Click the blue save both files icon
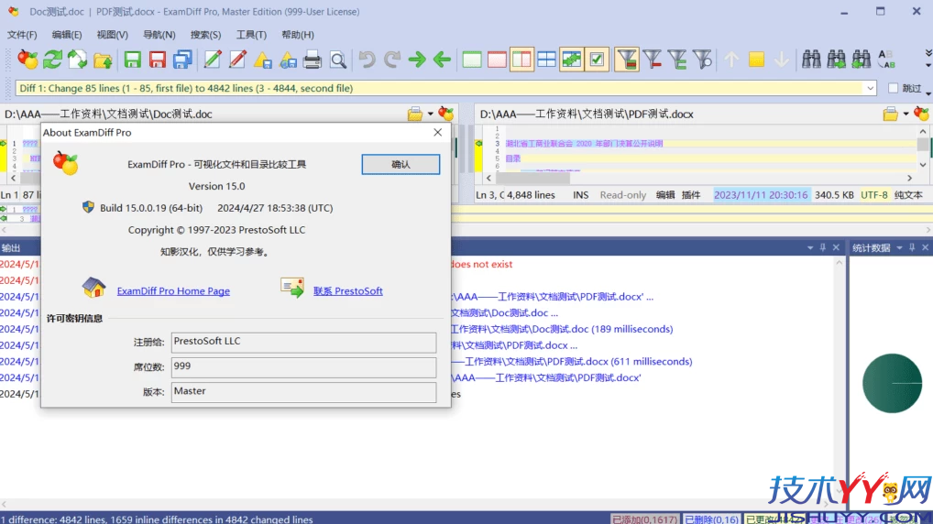933x524 pixels. [182, 60]
